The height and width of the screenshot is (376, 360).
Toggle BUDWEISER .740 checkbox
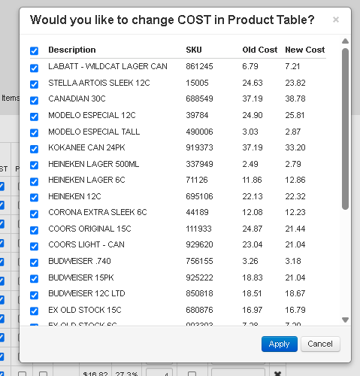point(34,262)
